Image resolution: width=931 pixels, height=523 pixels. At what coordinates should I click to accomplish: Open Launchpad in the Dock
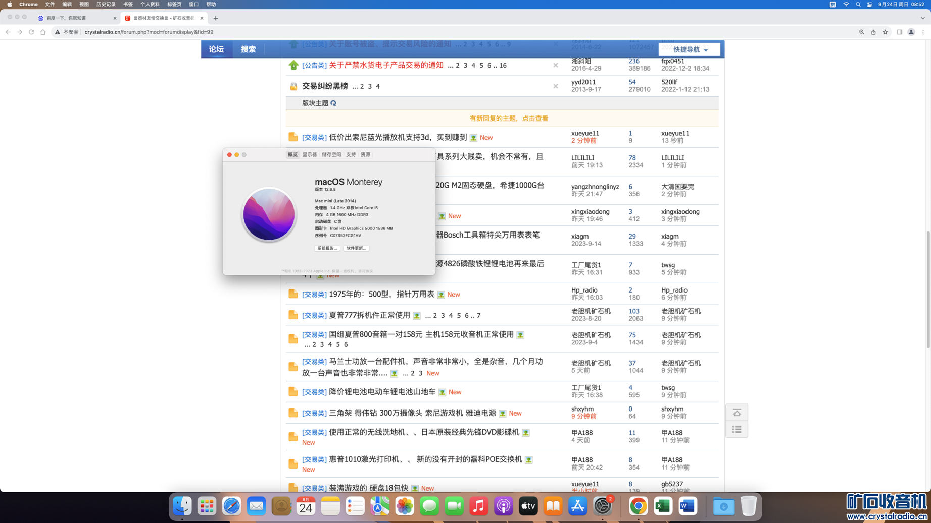pyautogui.click(x=207, y=506)
